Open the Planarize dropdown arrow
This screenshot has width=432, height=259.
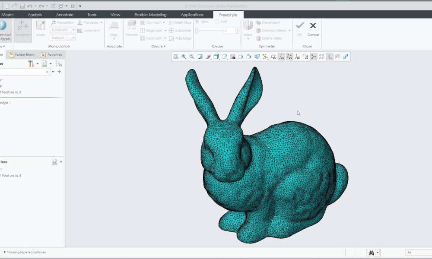point(102,22)
